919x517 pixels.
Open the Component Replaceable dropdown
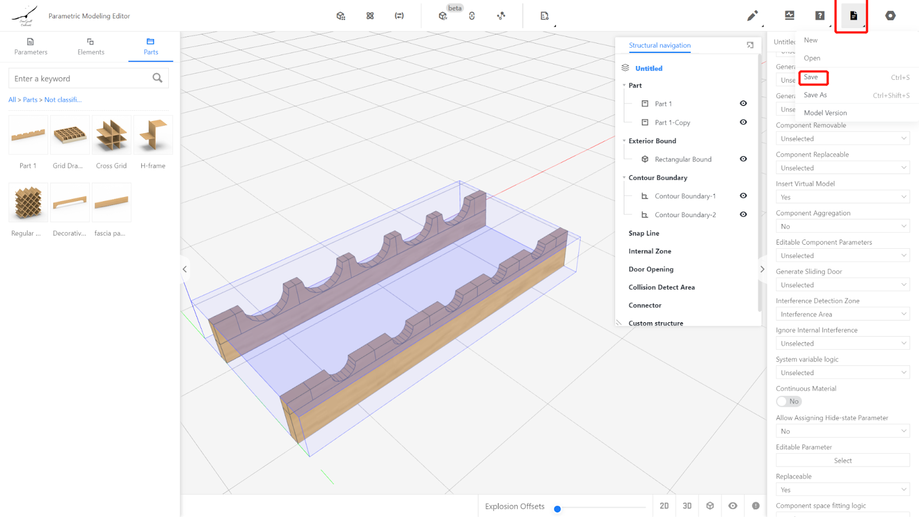pyautogui.click(x=842, y=168)
